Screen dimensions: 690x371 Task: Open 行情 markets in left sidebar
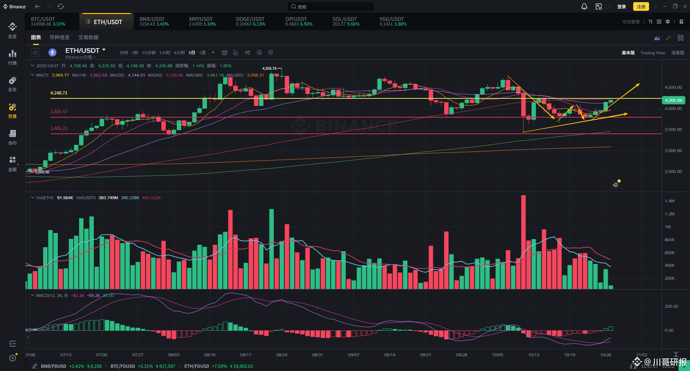(x=13, y=58)
